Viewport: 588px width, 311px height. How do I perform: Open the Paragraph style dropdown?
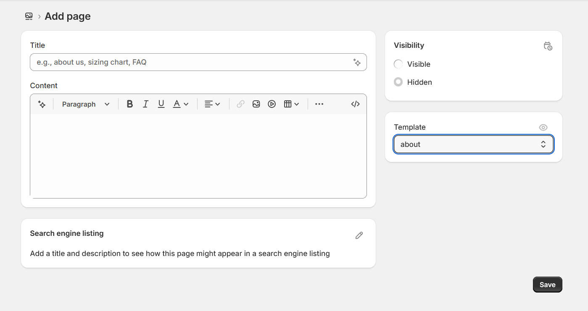point(84,104)
